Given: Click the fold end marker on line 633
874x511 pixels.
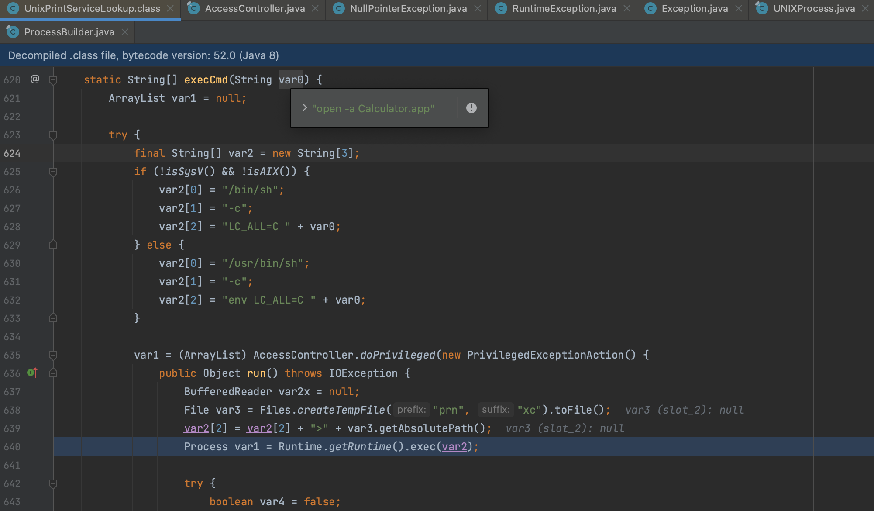Looking at the screenshot, I should [53, 318].
